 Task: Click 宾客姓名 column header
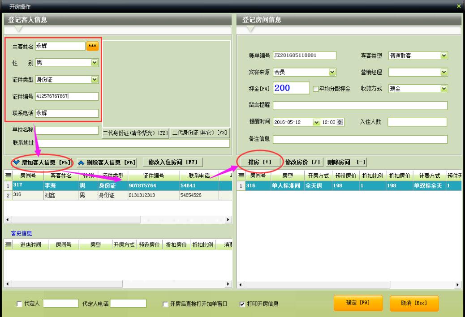tap(61, 176)
